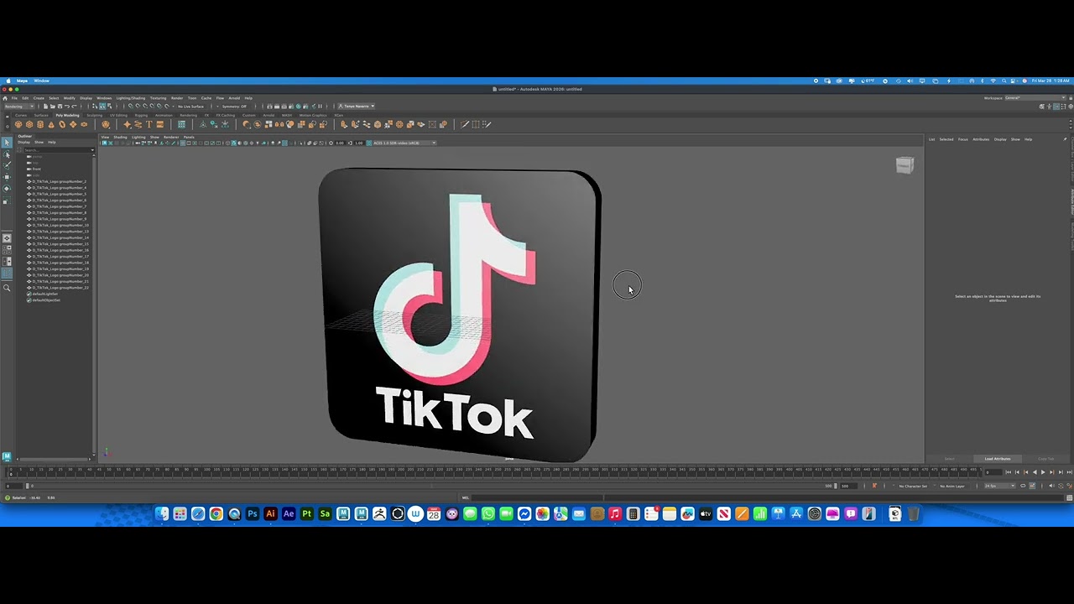Image resolution: width=1074 pixels, height=604 pixels.
Task: Open Illustrator from the dock
Action: click(270, 513)
